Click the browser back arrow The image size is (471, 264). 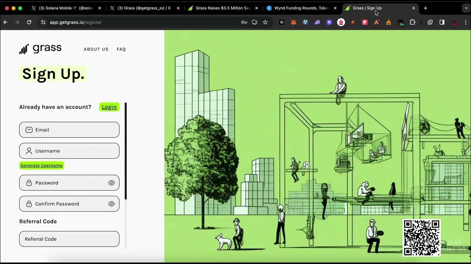click(x=6, y=22)
